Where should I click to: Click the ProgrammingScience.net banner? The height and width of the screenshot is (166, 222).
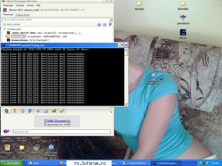(57, 124)
